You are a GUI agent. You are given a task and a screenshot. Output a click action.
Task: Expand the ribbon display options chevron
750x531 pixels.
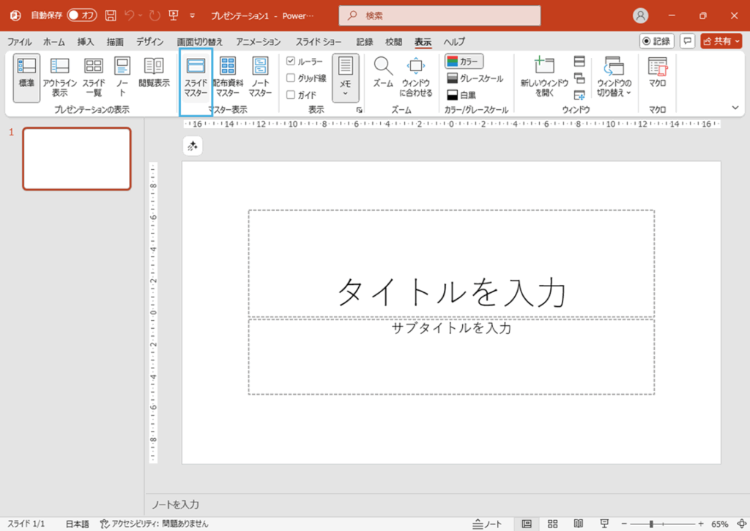point(735,108)
